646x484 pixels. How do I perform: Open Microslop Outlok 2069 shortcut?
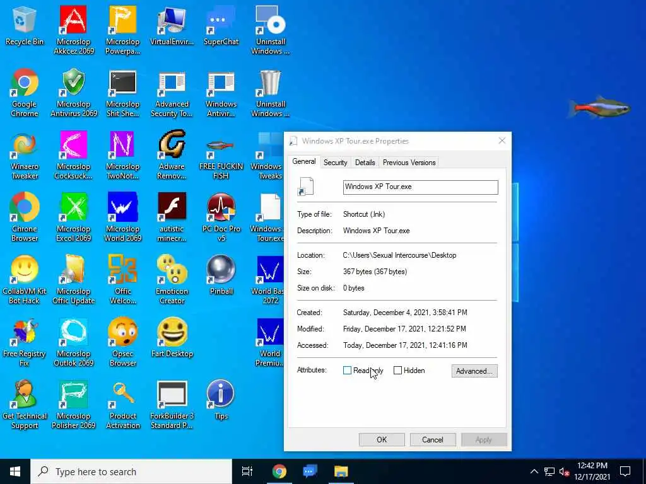click(x=73, y=342)
